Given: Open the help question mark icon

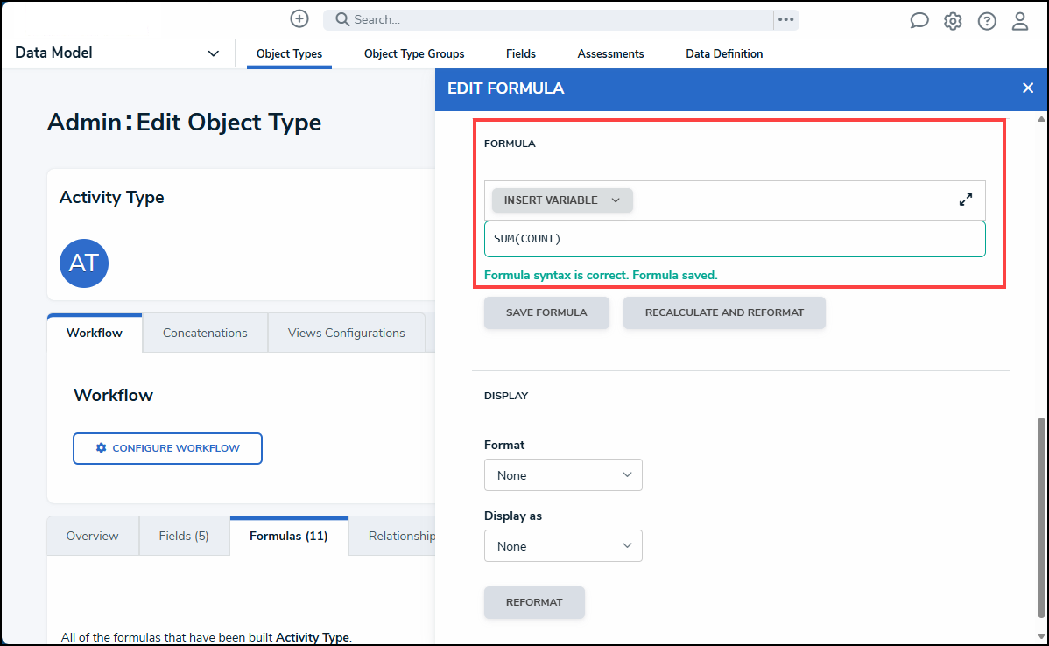Looking at the screenshot, I should coord(987,21).
